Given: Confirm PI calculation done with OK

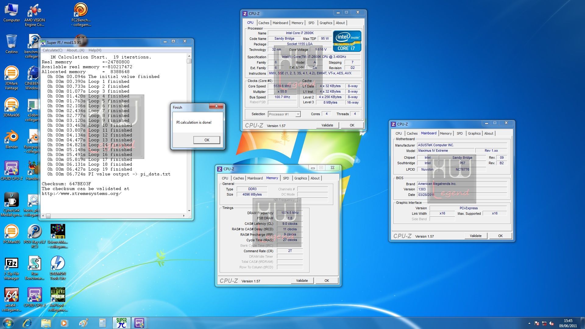Looking at the screenshot, I should (x=207, y=140).
